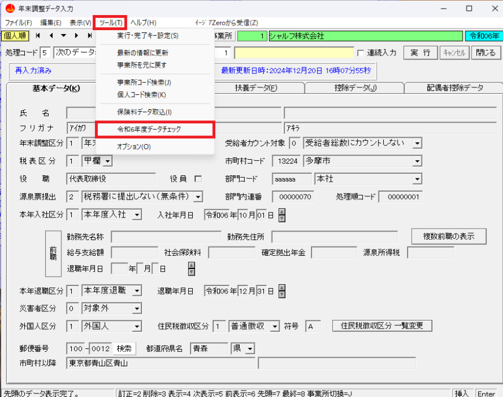Enable the 連続入力 checkbox
This screenshot has height=397, width=503.
pos(361,53)
